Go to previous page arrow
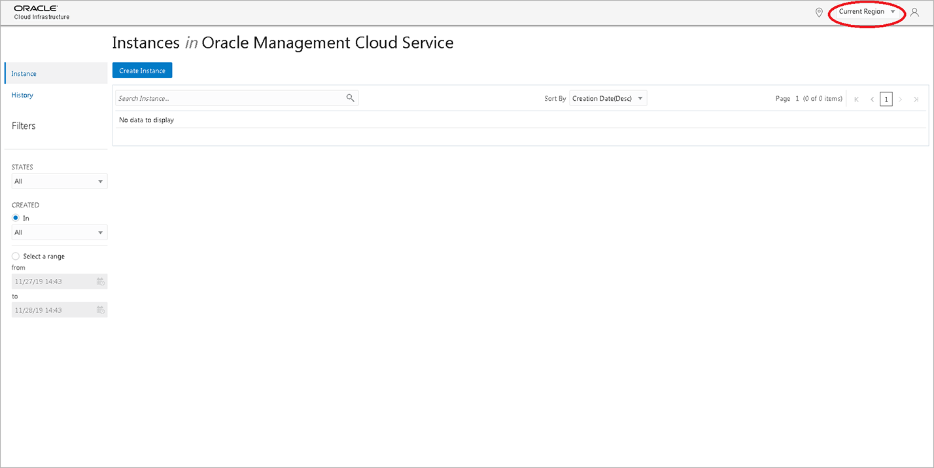The width and height of the screenshot is (934, 468). tap(872, 99)
